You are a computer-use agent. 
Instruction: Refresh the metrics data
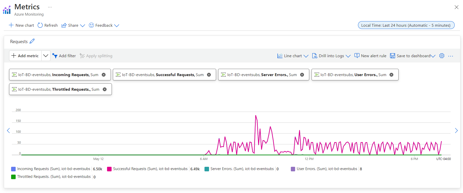[x=48, y=25]
